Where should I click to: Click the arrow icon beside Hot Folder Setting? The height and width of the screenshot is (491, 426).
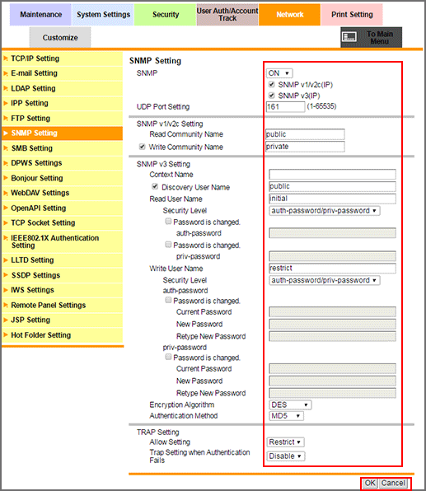(x=6, y=335)
